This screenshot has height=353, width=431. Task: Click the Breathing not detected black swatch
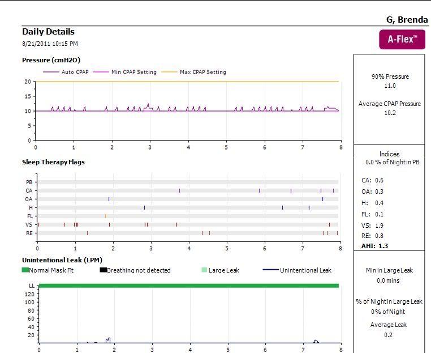(x=103, y=270)
